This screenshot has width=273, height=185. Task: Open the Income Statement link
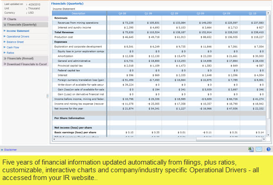click(x=18, y=31)
